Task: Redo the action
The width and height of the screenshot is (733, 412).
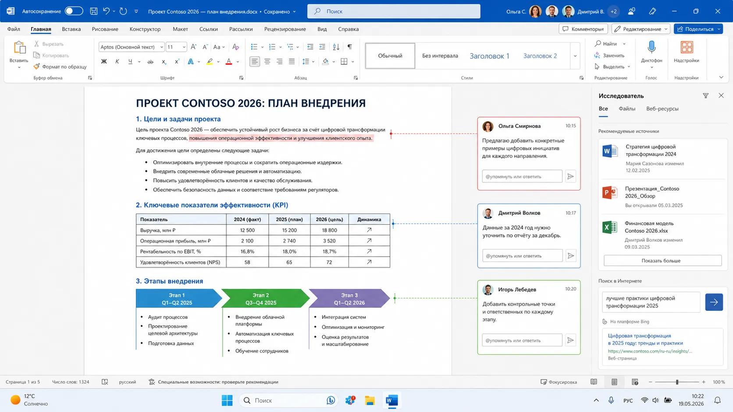Action: point(123,11)
